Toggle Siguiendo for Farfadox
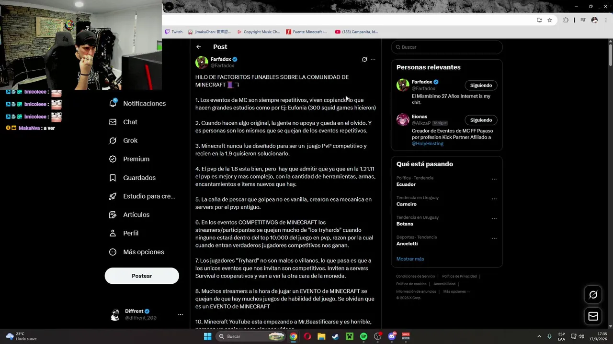The image size is (613, 344). coord(481,85)
